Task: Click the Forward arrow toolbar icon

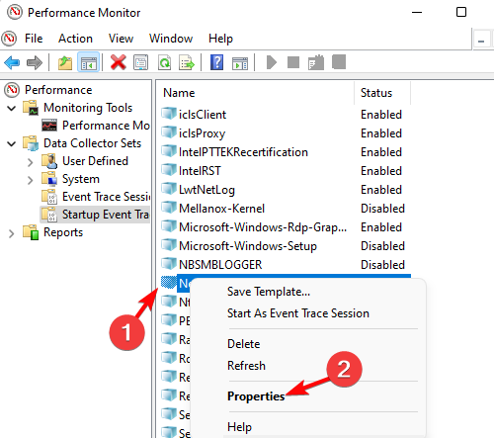Action: [x=35, y=62]
